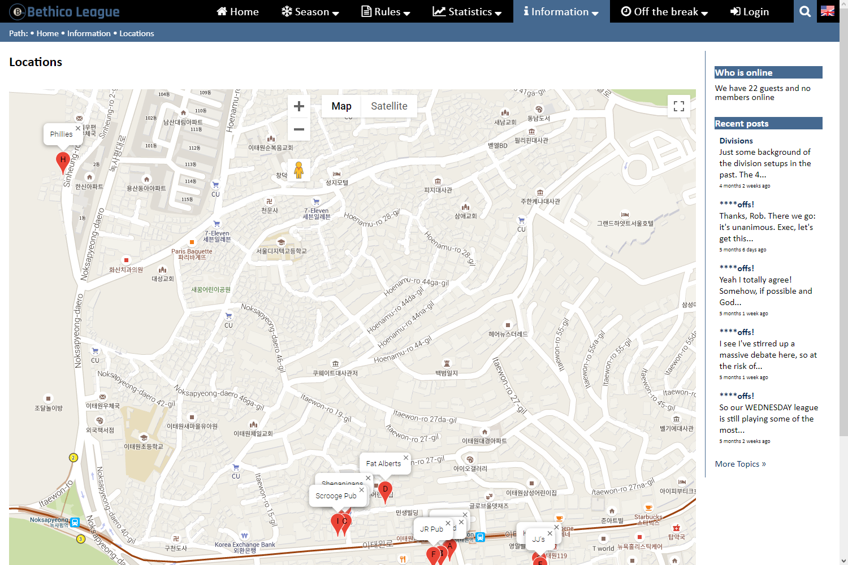Zoom out on the map

pos(299,129)
